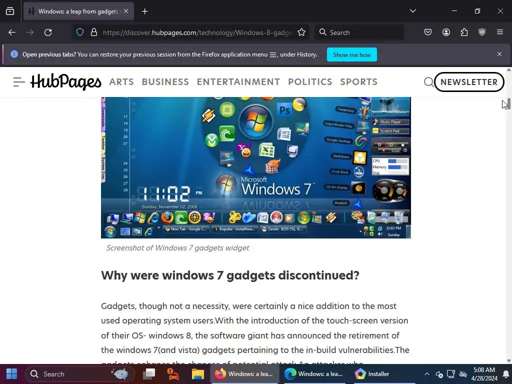Screen dimensions: 512x384
Task: Open Task View on taskbar
Action: (x=149, y=374)
